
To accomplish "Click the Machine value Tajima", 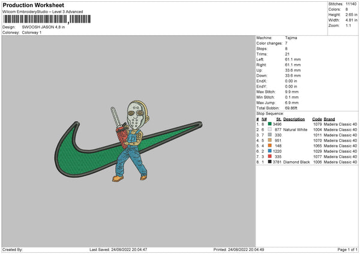I will point(291,38).
